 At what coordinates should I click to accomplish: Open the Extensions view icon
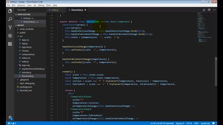(x=10, y=44)
